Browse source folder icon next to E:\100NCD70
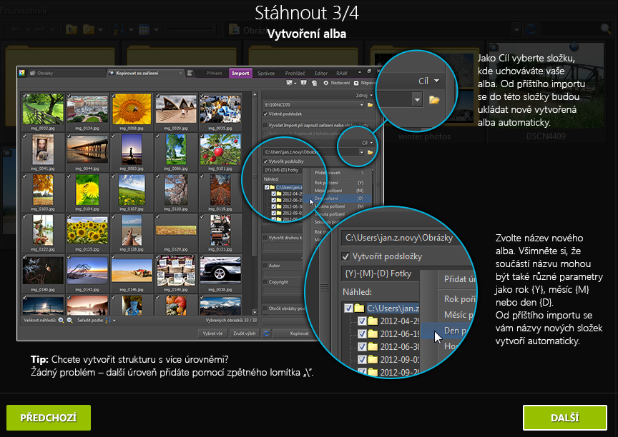 point(370,105)
